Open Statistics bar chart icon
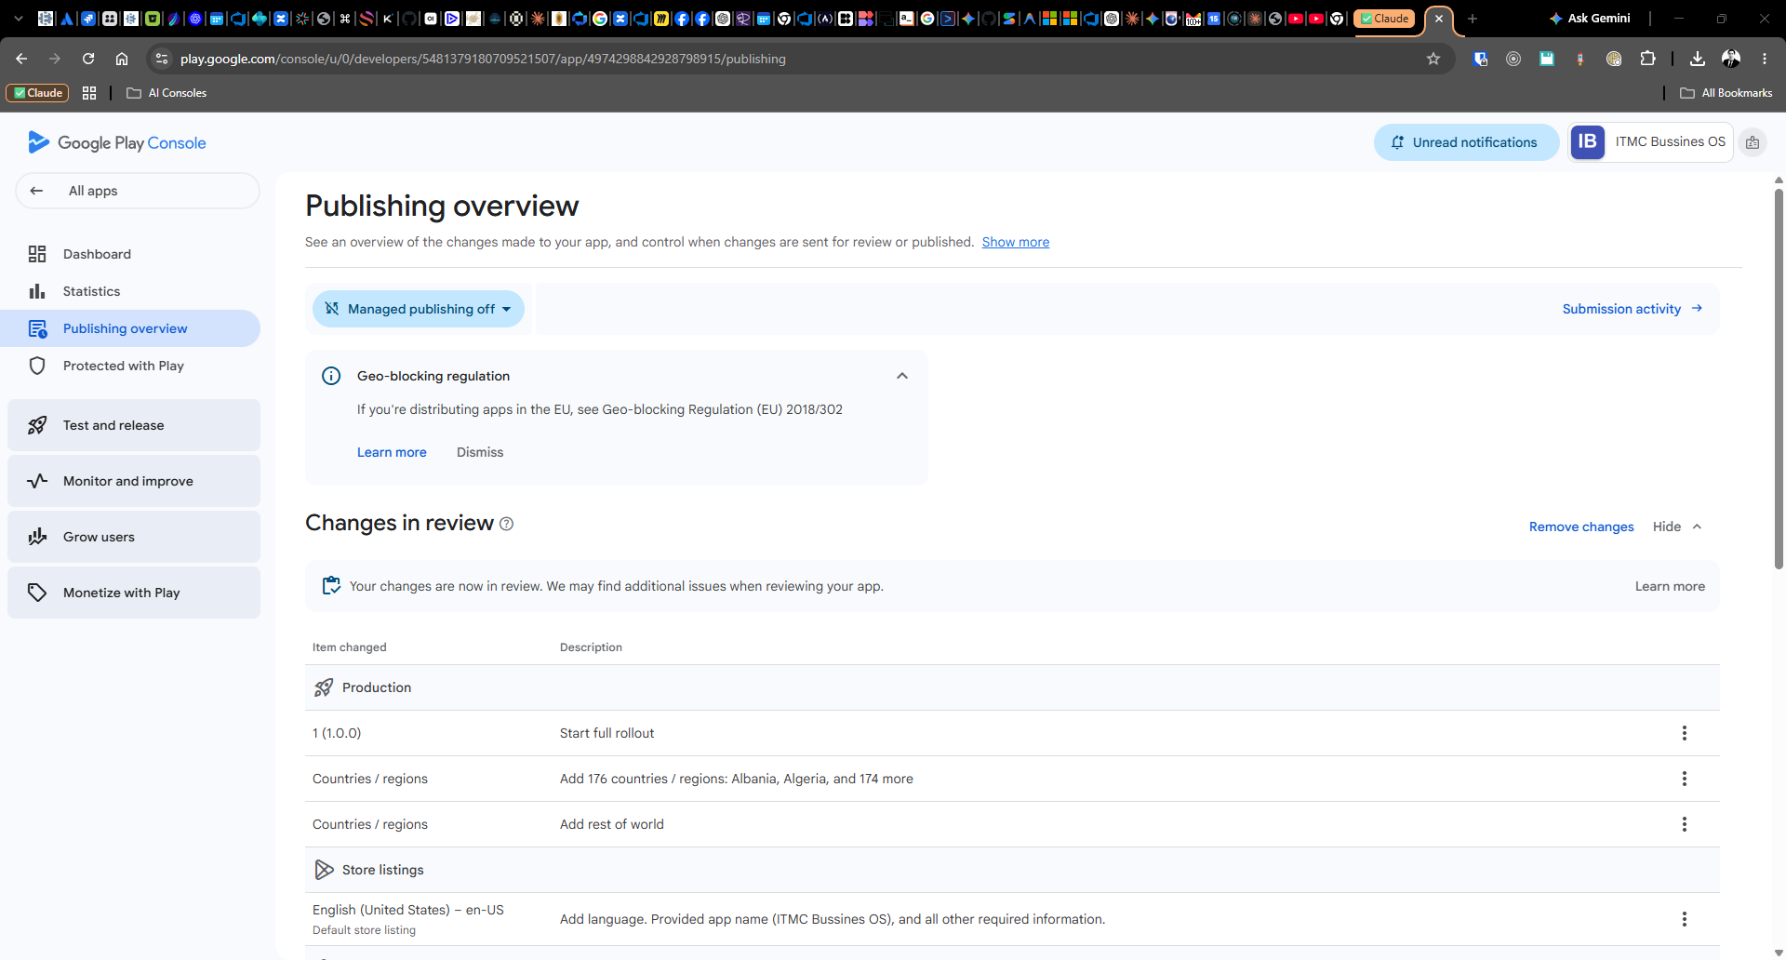 coord(37,291)
